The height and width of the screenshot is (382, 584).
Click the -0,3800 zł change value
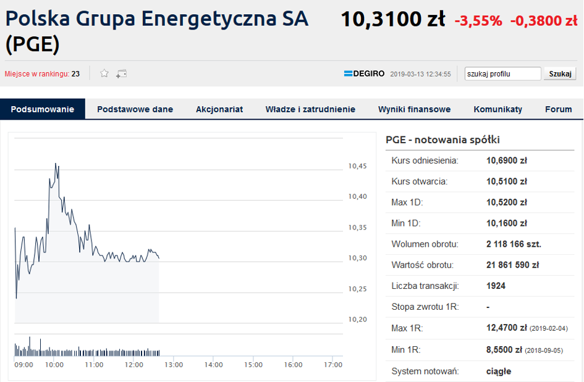point(544,21)
